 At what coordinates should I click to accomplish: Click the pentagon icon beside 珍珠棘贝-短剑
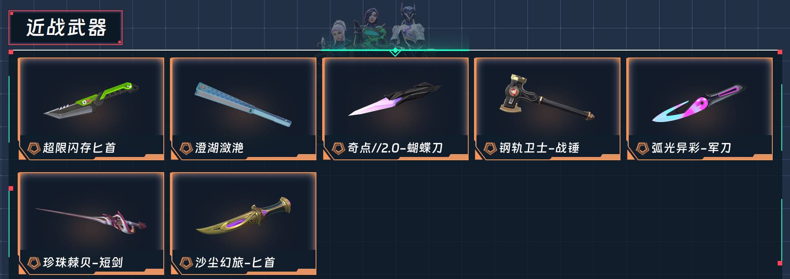34,263
